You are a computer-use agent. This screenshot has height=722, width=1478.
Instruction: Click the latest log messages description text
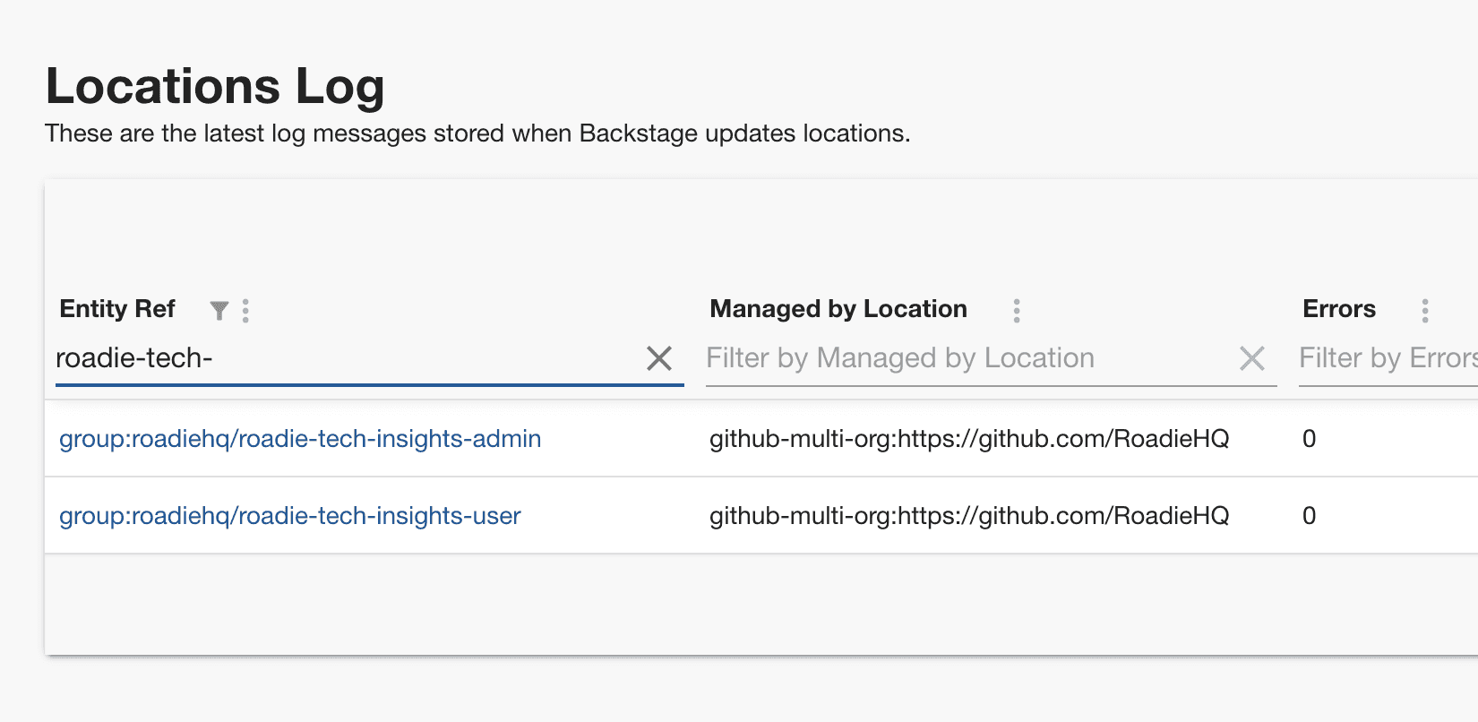pyautogui.click(x=477, y=133)
